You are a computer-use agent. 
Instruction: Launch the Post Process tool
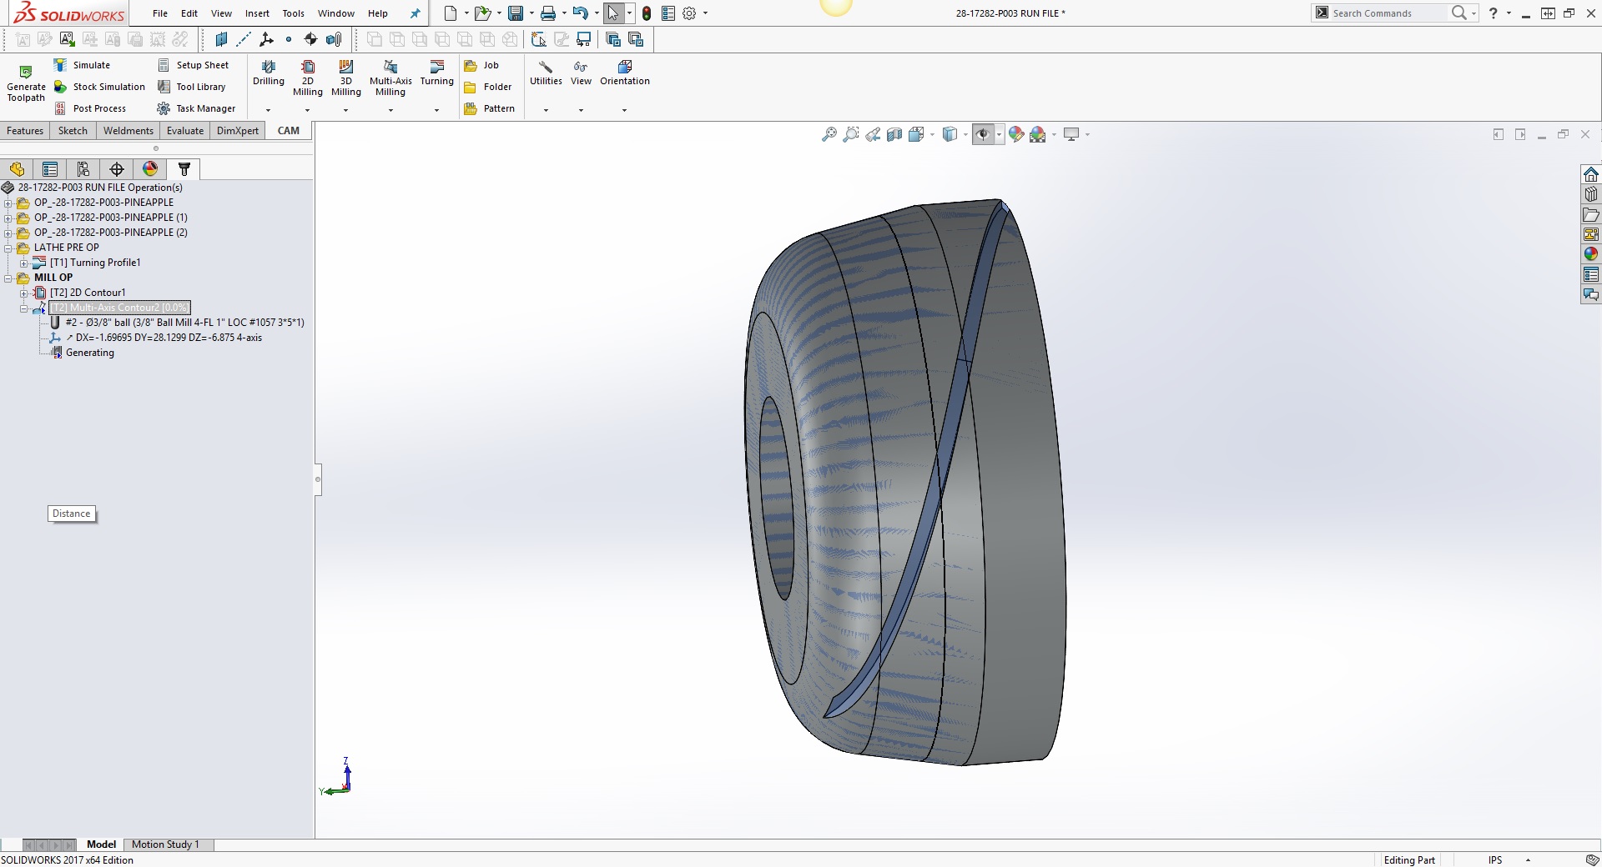(101, 108)
